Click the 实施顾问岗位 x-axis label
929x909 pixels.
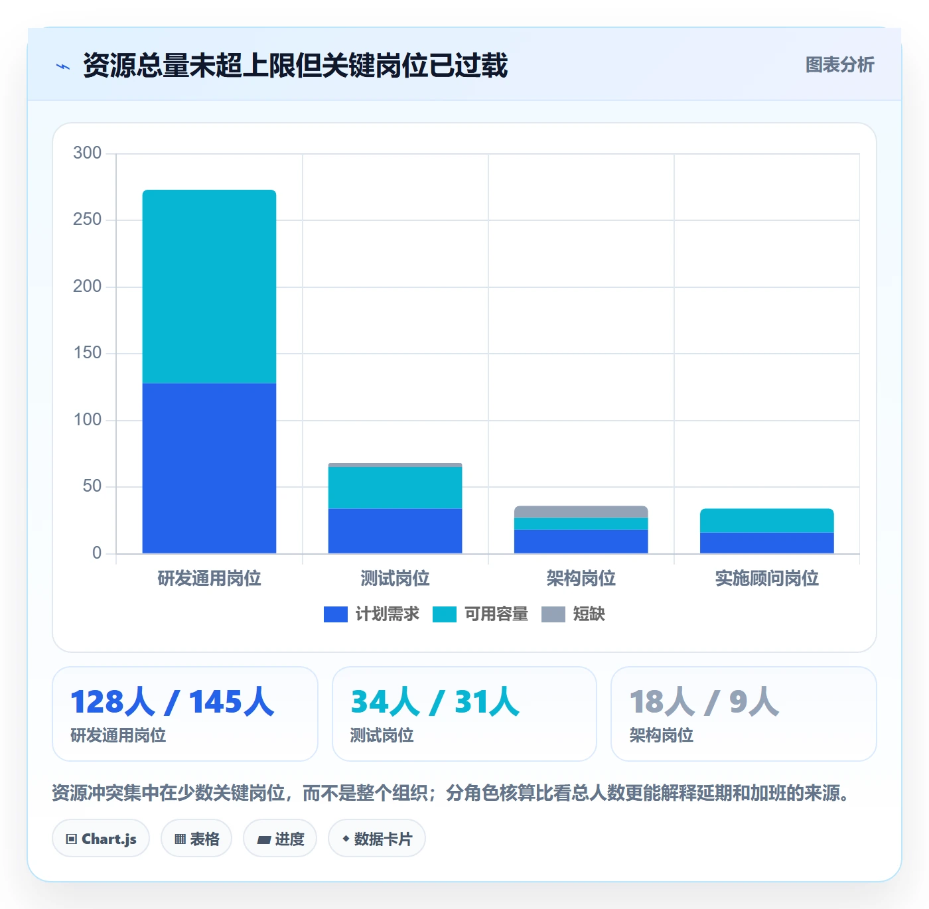click(766, 579)
